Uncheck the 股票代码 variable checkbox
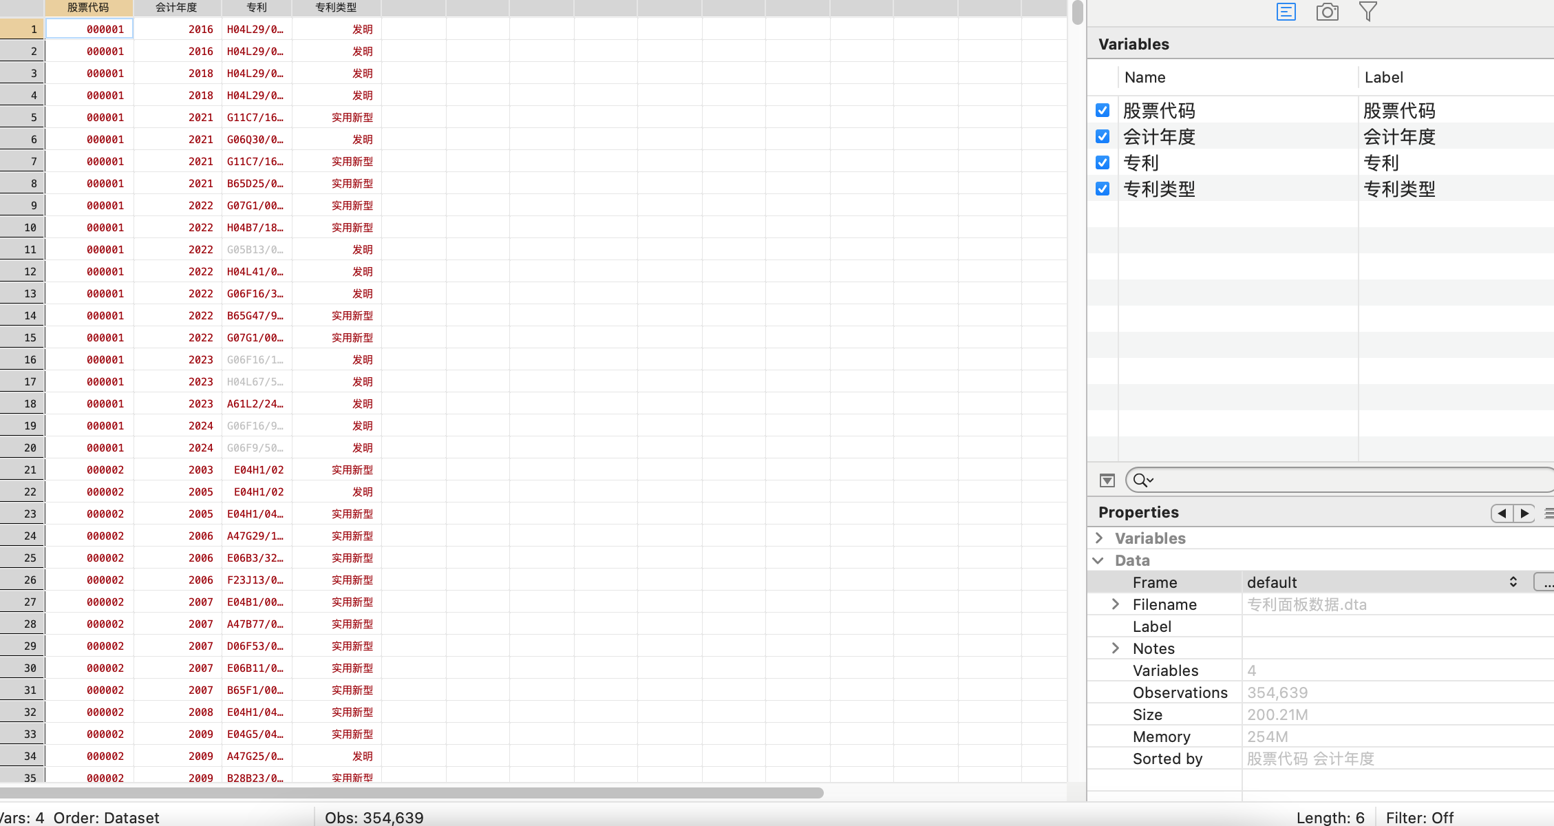 click(1103, 110)
